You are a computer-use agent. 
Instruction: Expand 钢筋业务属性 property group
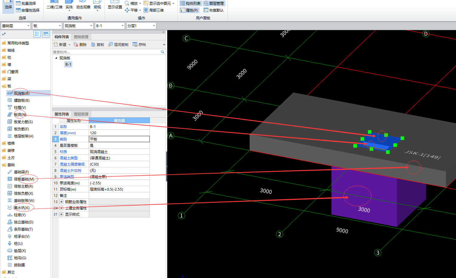[x=61, y=202]
